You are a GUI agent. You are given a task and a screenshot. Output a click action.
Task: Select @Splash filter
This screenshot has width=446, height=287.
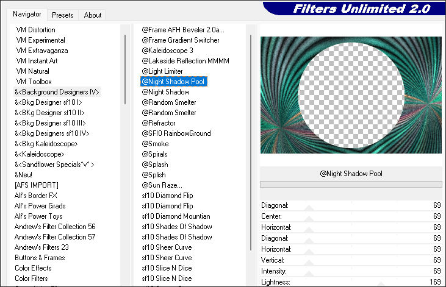click(155, 165)
